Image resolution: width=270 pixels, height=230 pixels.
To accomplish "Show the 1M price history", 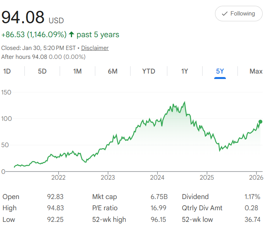I will (77, 71).
